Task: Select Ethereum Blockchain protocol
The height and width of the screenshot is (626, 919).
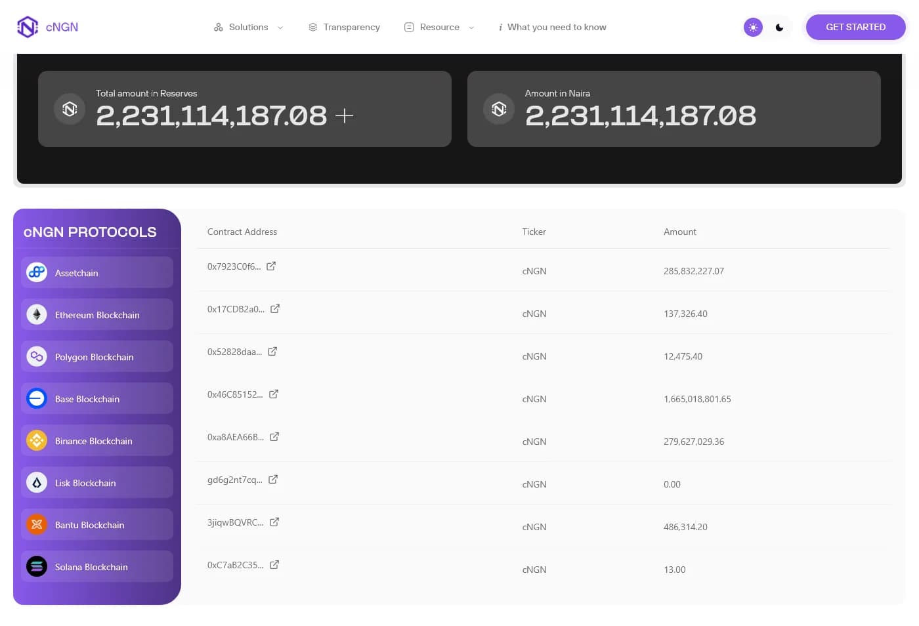Action: point(97,314)
